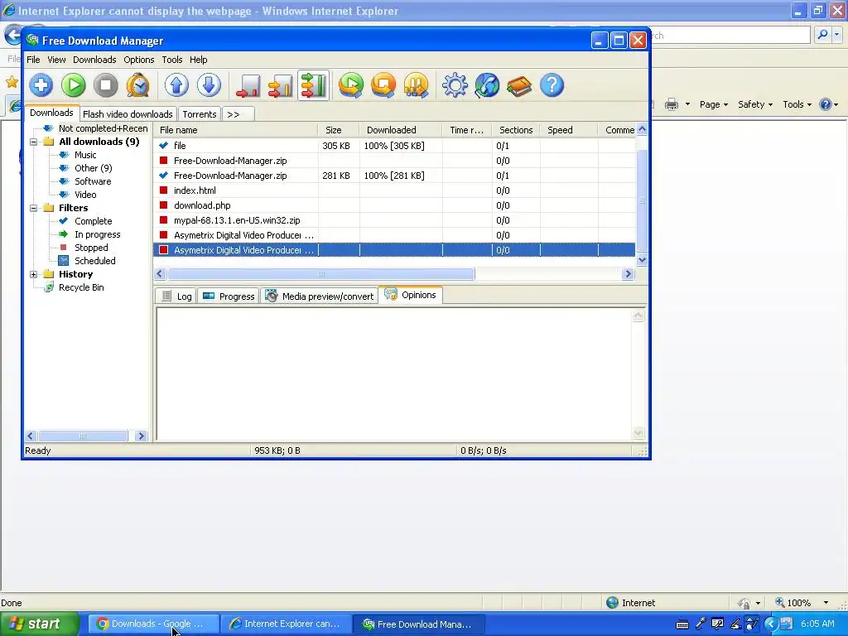Select the Complete filter

(x=93, y=221)
